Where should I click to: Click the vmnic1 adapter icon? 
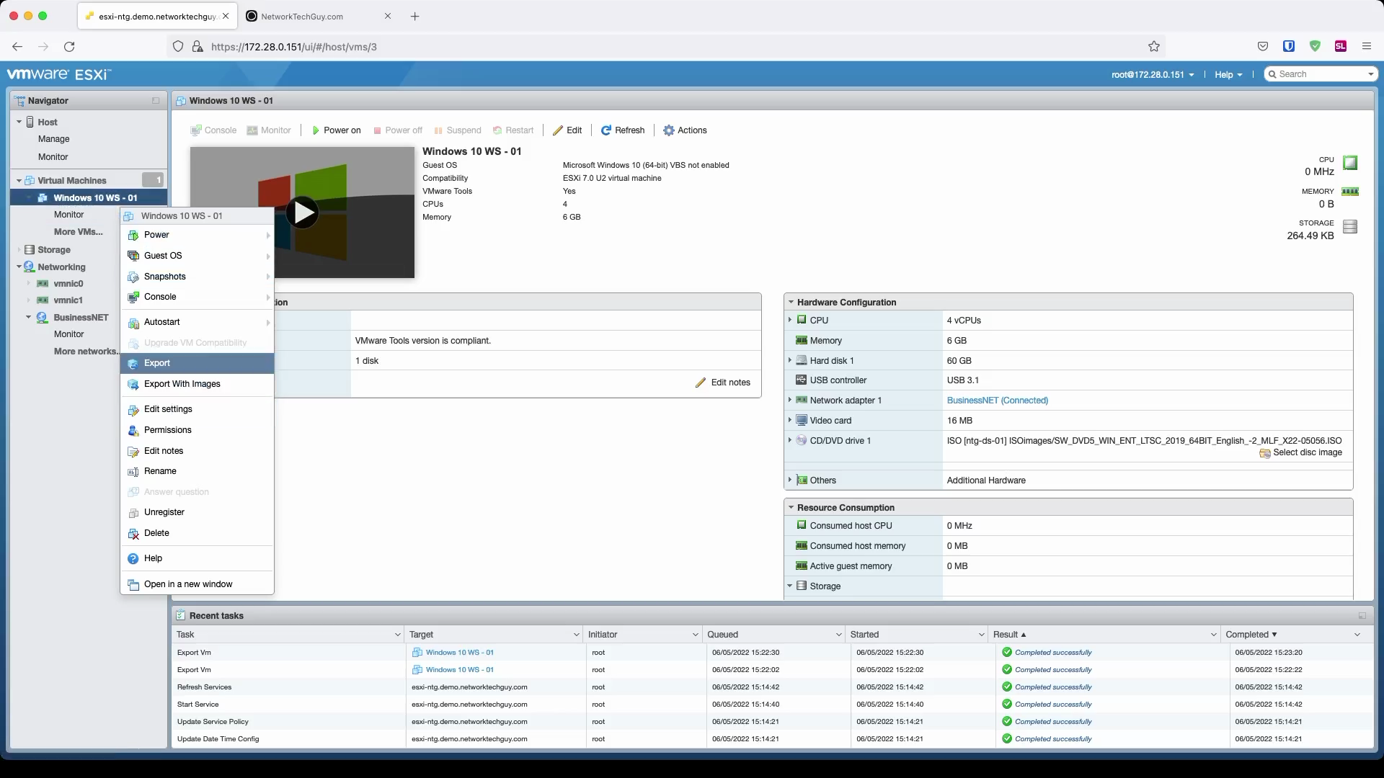click(x=43, y=300)
